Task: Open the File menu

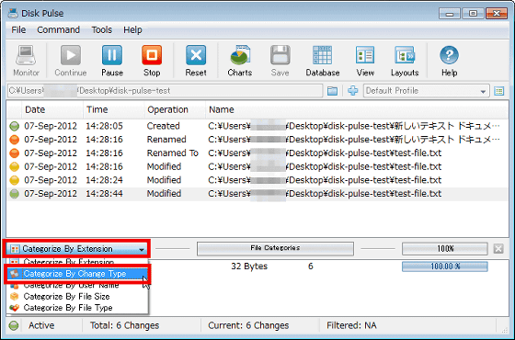Action: point(18,29)
